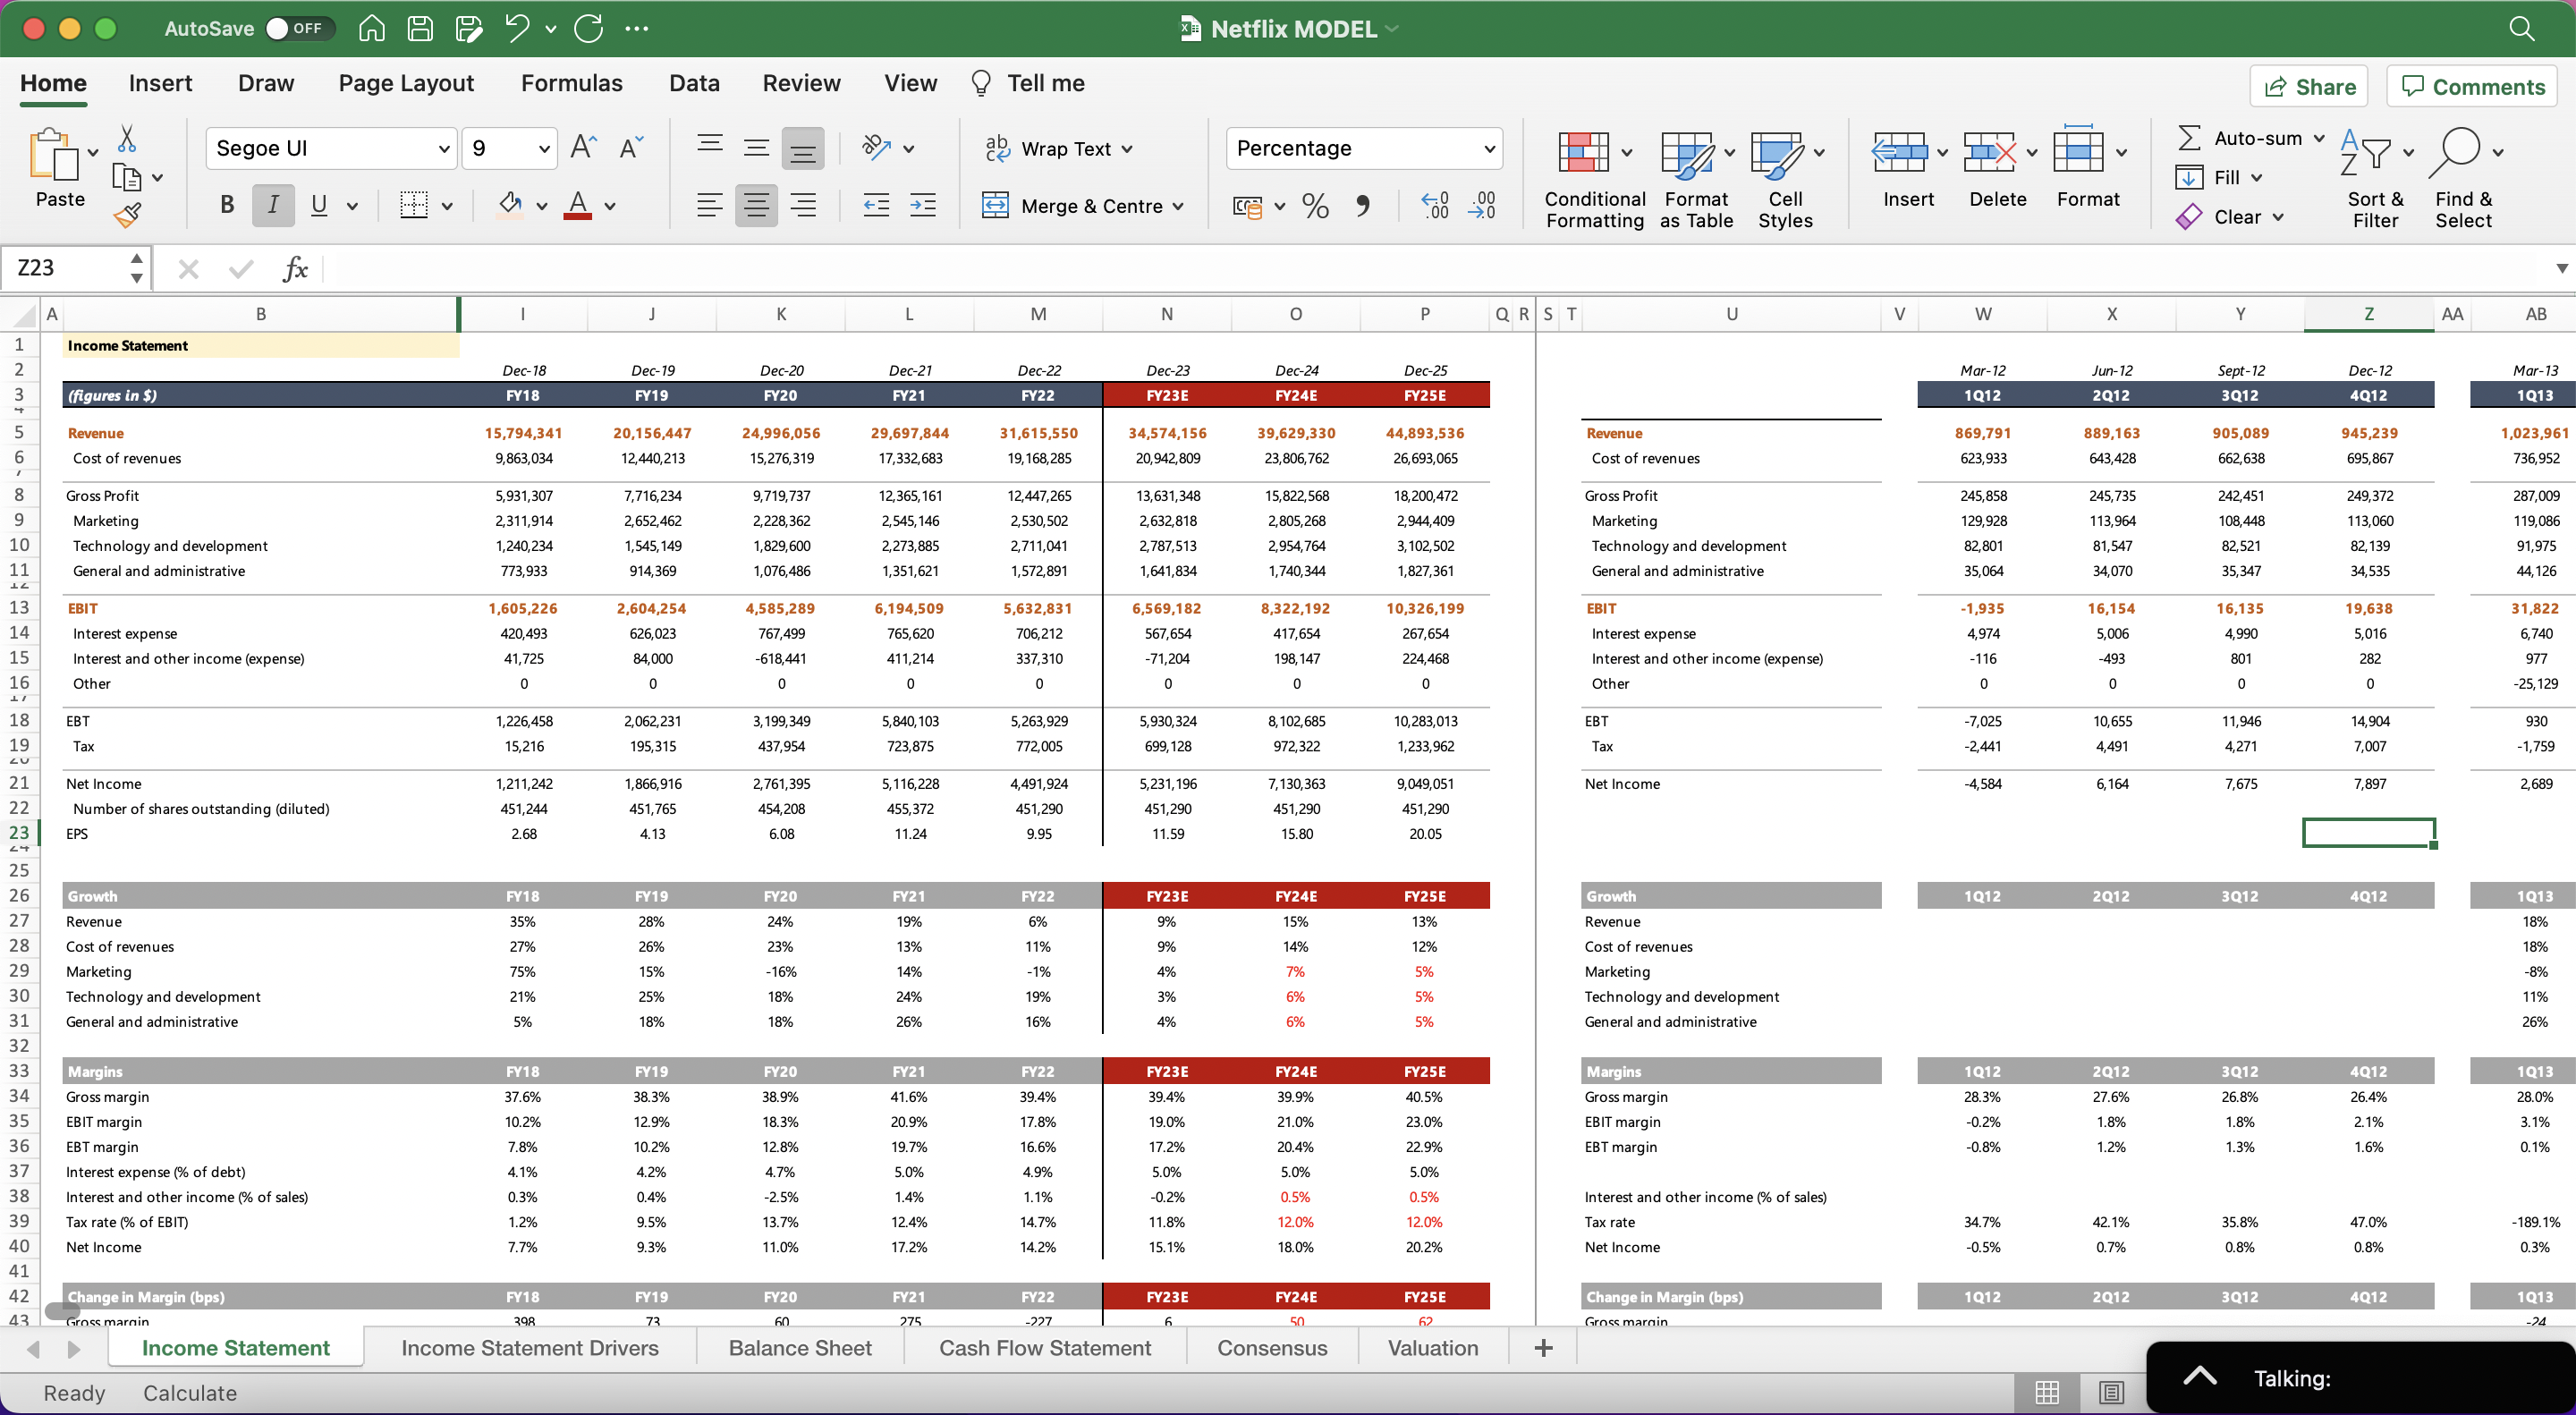Click the Percent Style icon
The width and height of the screenshot is (2576, 1415).
click(x=1315, y=206)
